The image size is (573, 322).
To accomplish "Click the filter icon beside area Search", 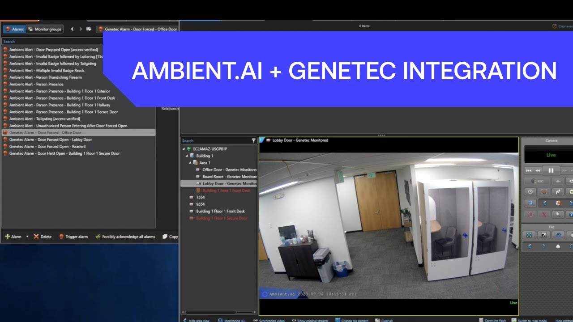I will [254, 140].
